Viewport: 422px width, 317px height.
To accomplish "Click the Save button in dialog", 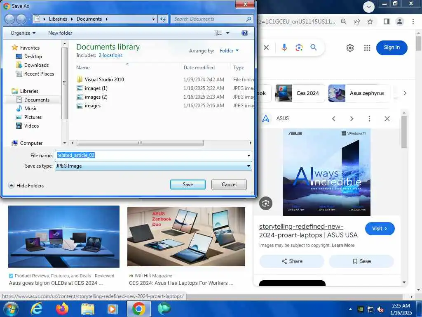I will coord(188,185).
